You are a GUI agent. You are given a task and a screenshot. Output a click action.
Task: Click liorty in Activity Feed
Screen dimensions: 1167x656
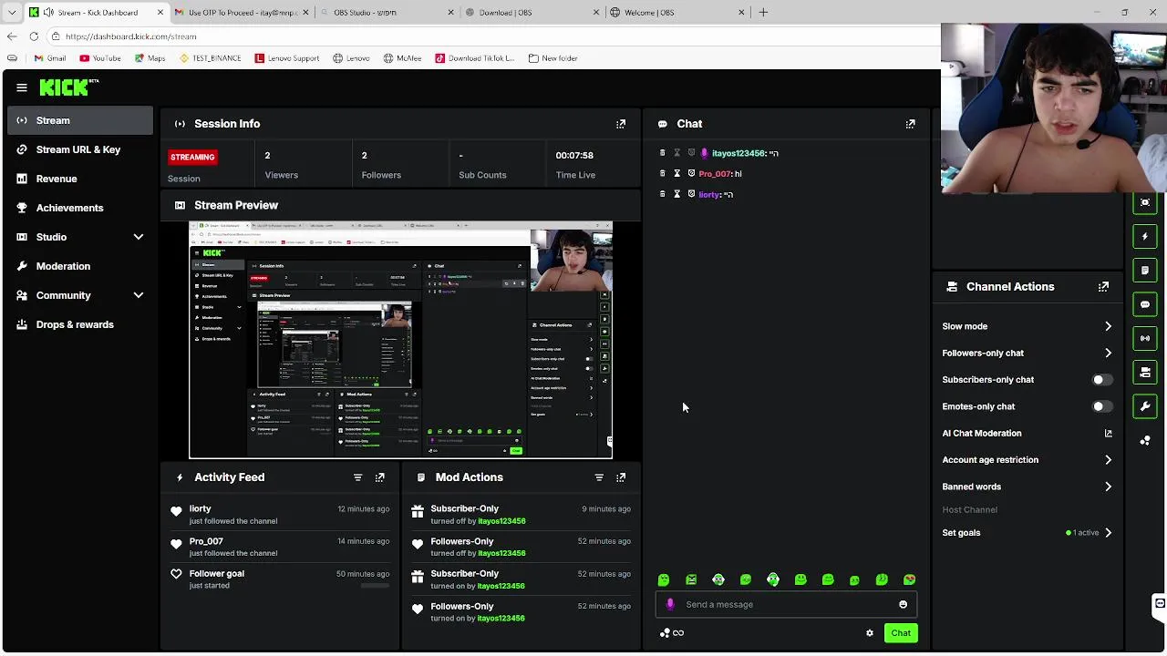pyautogui.click(x=200, y=508)
